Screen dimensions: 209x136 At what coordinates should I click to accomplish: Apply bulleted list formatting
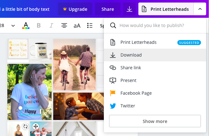click(90, 25)
